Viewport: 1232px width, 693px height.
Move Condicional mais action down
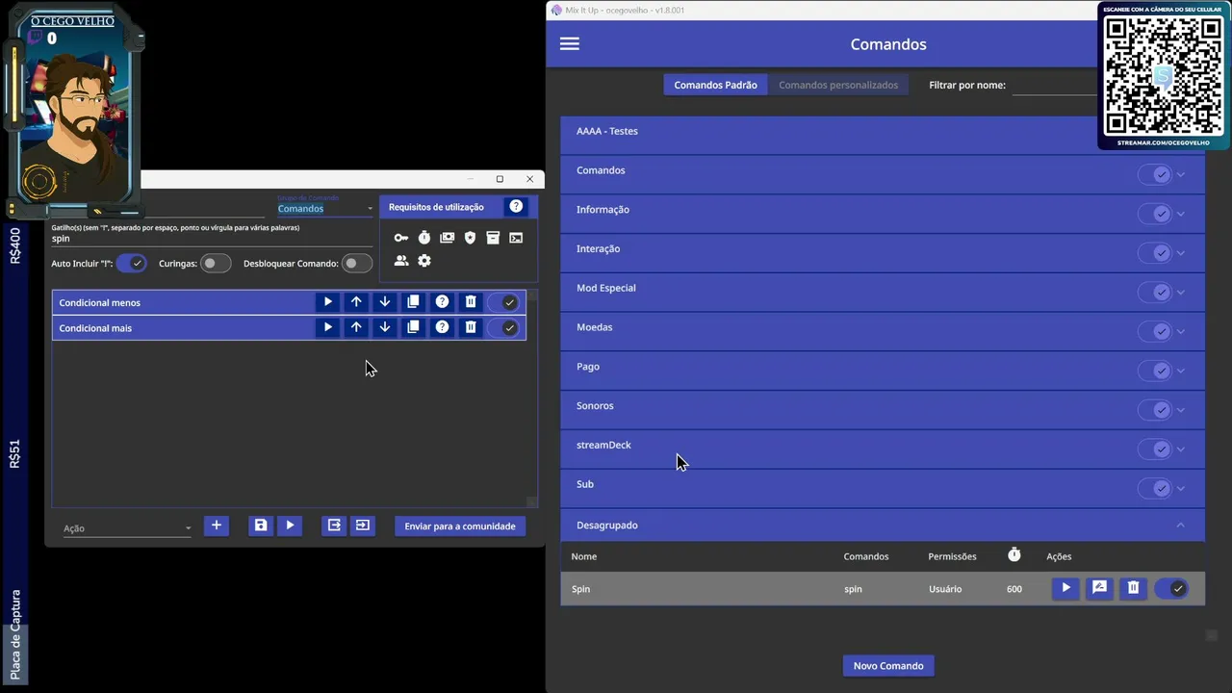(385, 327)
